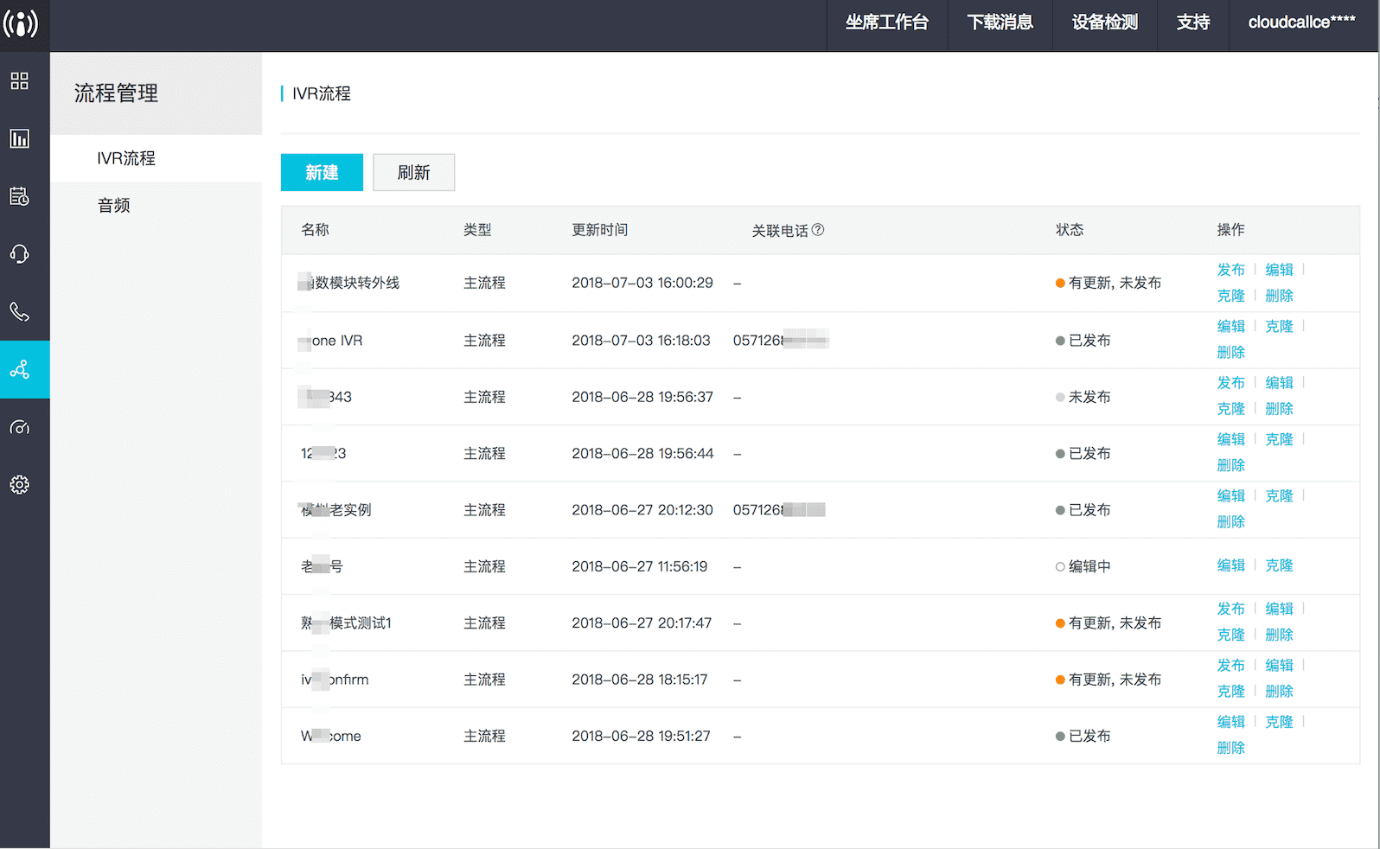Click the 操作 column header
The image size is (1380, 849).
tap(1231, 229)
